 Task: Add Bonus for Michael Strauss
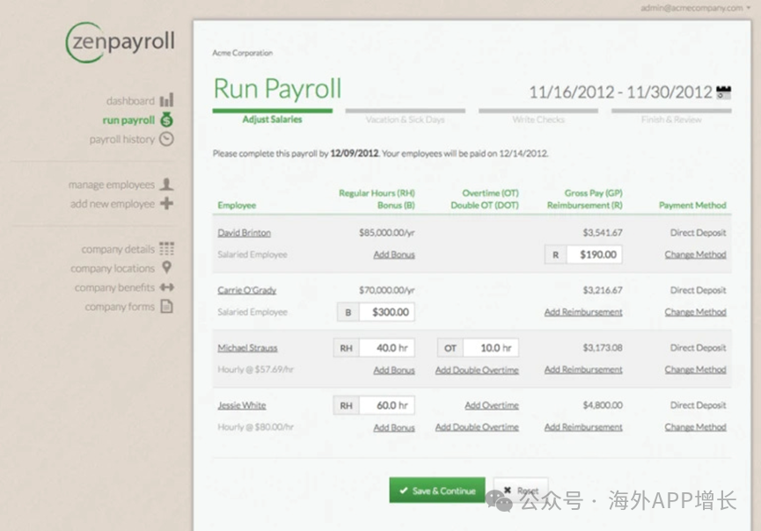coord(394,370)
